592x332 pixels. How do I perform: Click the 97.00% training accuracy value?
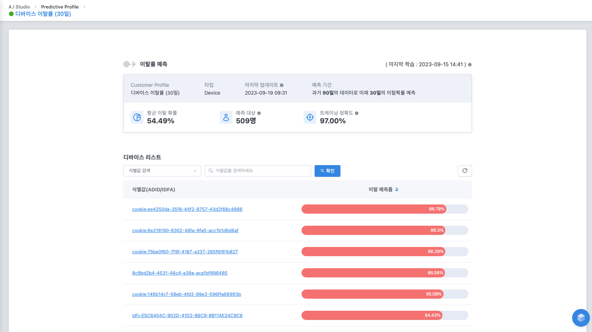[333, 121]
